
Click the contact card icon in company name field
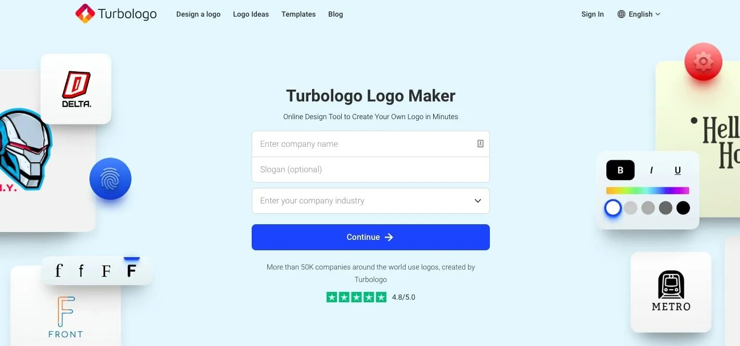click(481, 144)
